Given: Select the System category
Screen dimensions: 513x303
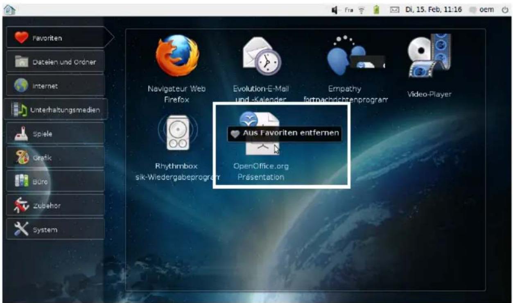Looking at the screenshot, I should 56,230.
